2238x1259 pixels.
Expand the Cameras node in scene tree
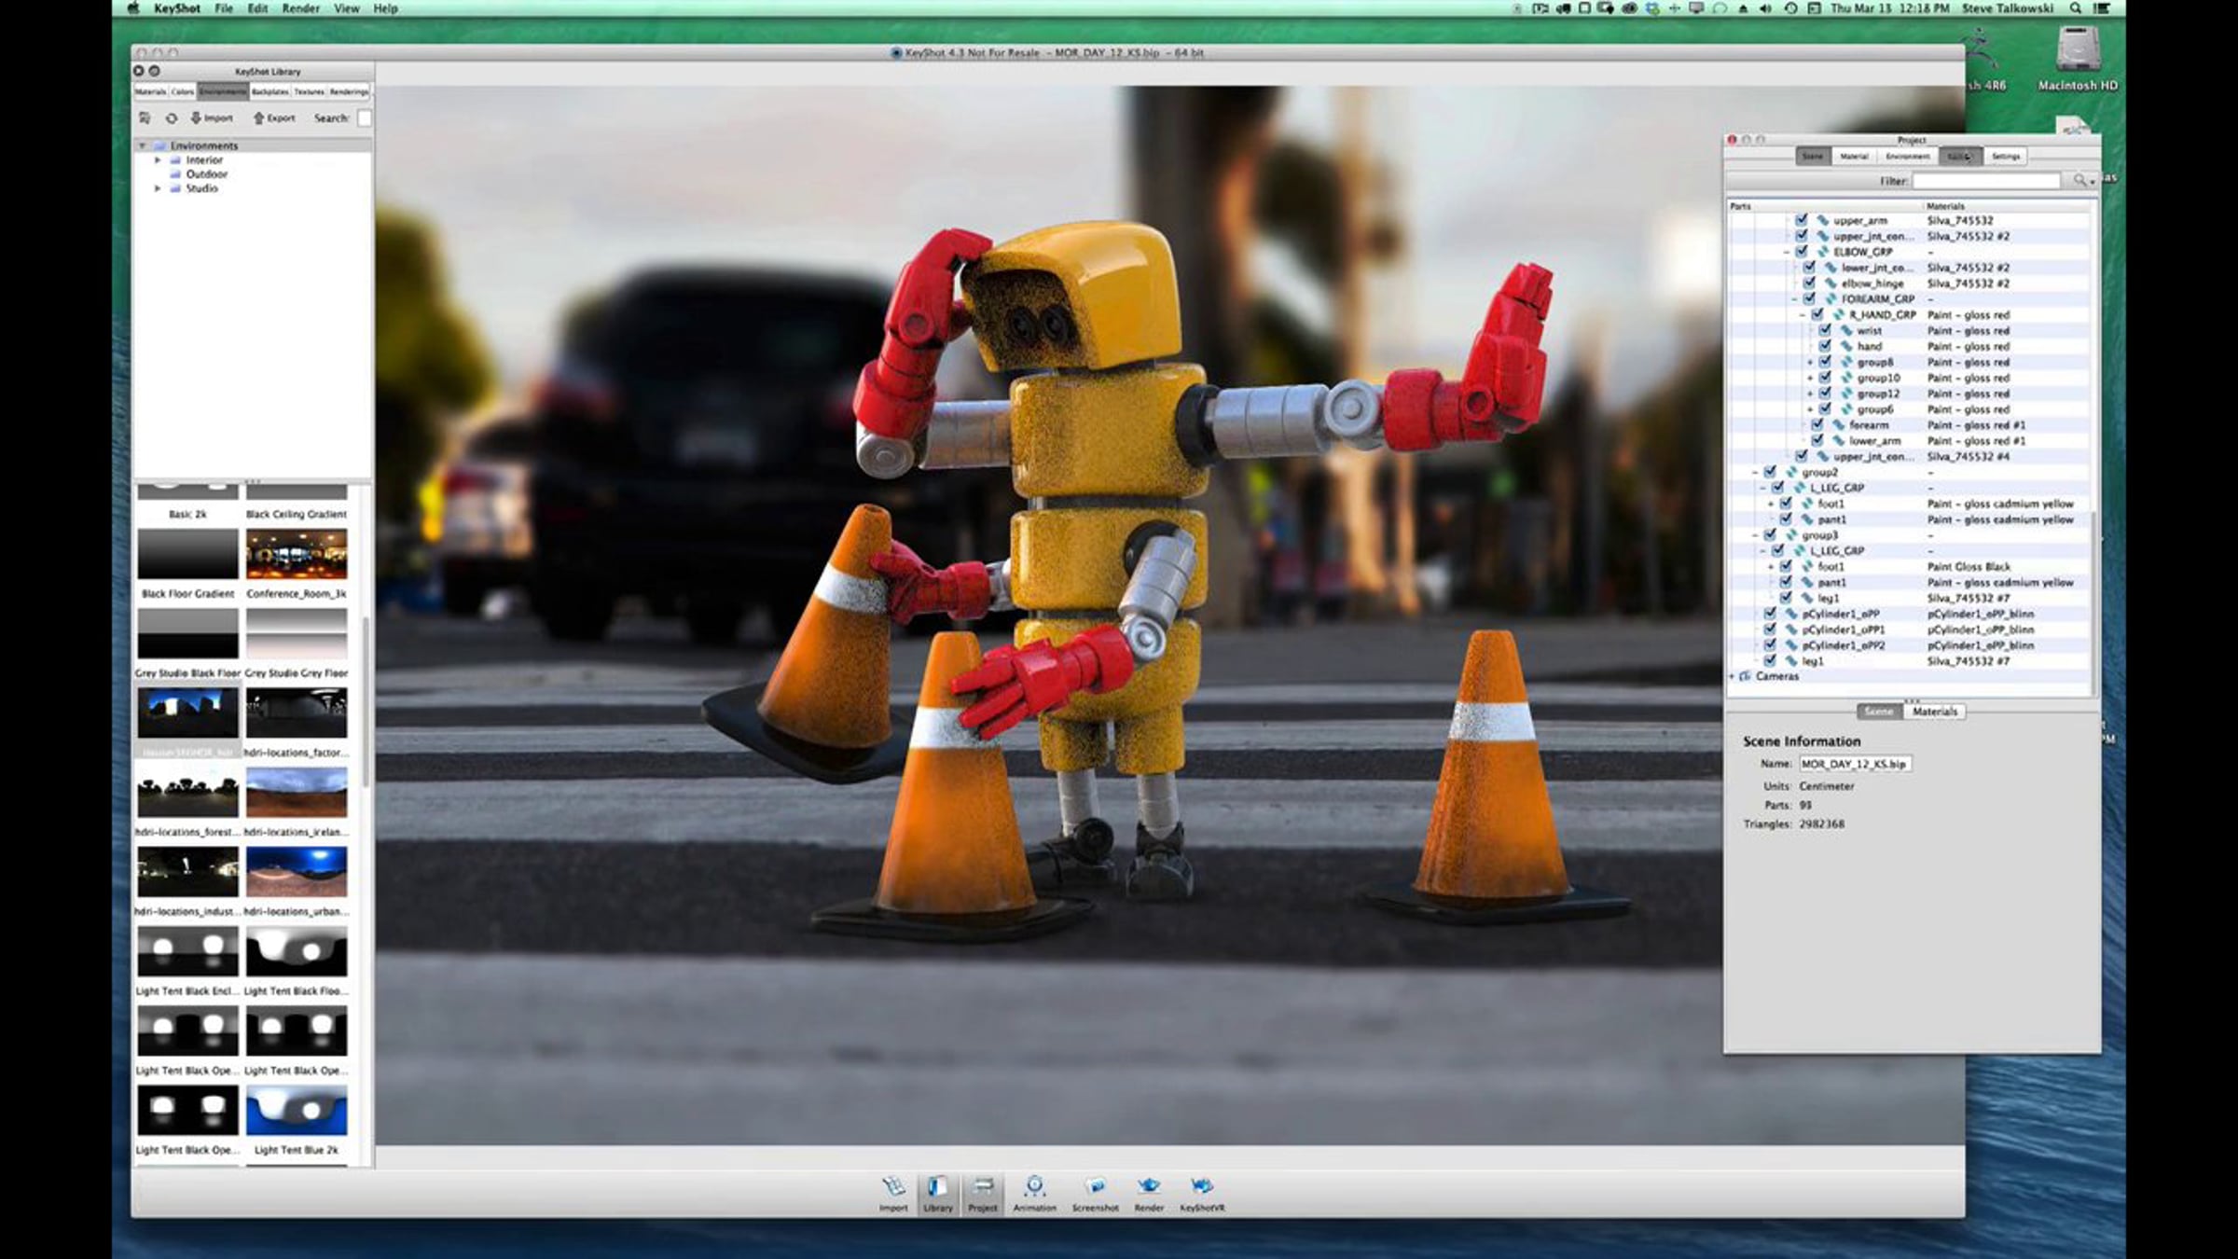click(1732, 676)
